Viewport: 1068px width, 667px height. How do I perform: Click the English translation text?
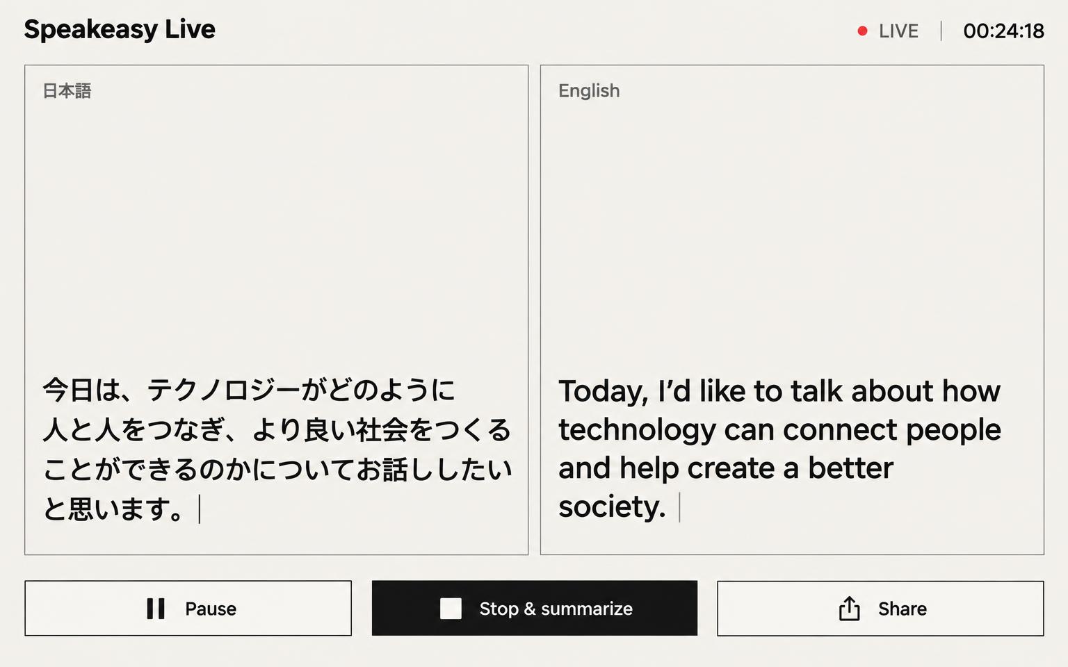pyautogui.click(x=779, y=449)
